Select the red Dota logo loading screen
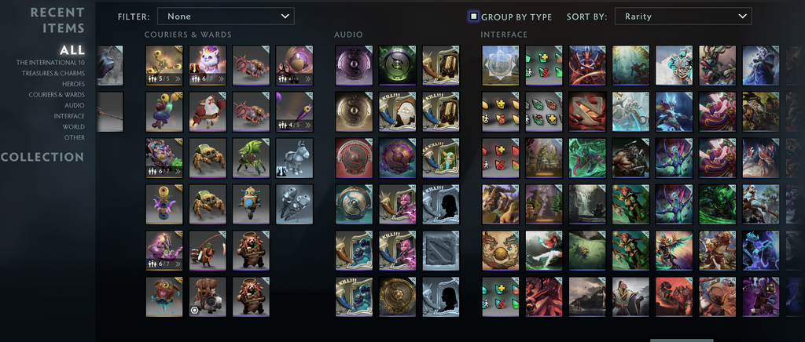Screen dimensions: 805x342 [587, 111]
